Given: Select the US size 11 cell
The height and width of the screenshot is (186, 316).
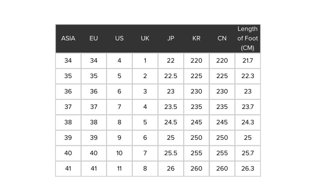Looking at the screenshot, I should point(119,169).
